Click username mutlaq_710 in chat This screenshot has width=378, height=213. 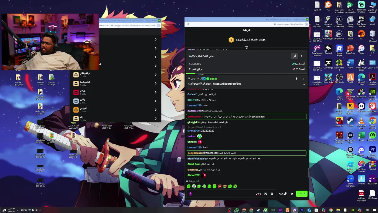pyautogui.click(x=194, y=111)
